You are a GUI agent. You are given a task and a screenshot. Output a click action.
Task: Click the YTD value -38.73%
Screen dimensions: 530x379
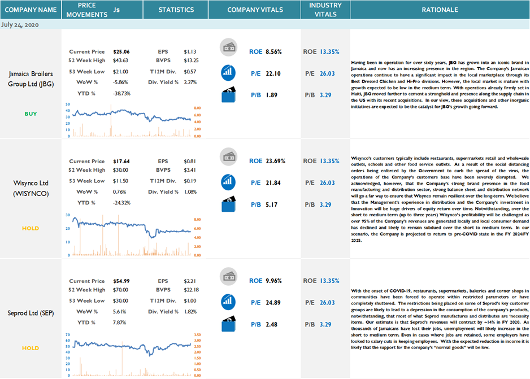click(x=121, y=94)
